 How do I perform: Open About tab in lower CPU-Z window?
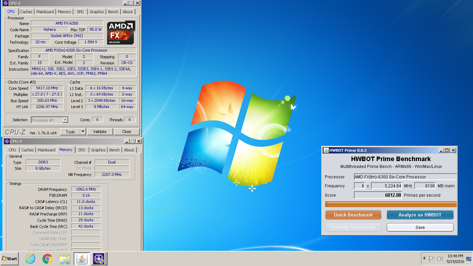tap(129, 150)
